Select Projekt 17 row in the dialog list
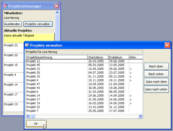173x131 pixels. coord(84,99)
